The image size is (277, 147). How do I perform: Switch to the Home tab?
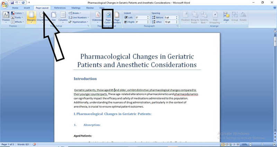15,8
